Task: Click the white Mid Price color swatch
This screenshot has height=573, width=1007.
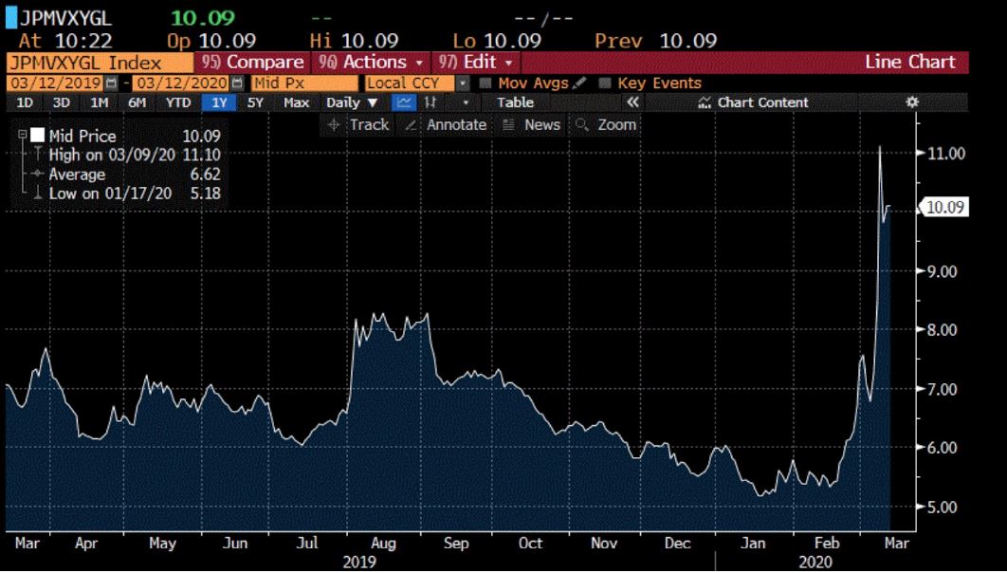Action: (37, 136)
